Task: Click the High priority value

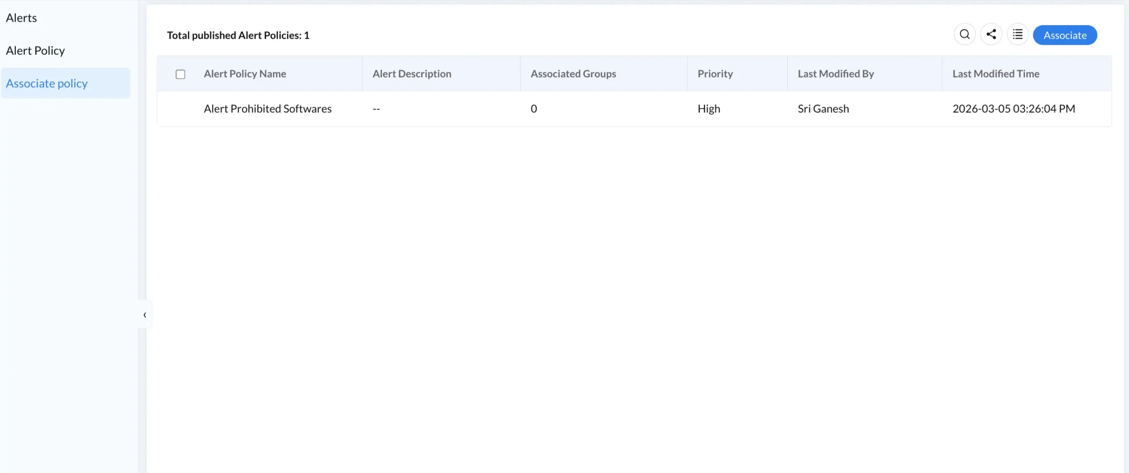Action: click(708, 108)
